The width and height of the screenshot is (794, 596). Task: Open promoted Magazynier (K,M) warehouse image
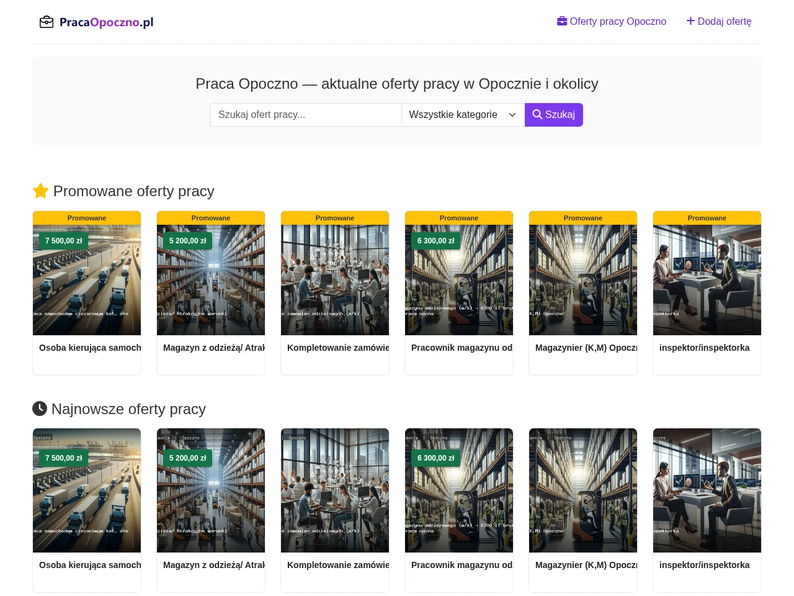coord(583,280)
